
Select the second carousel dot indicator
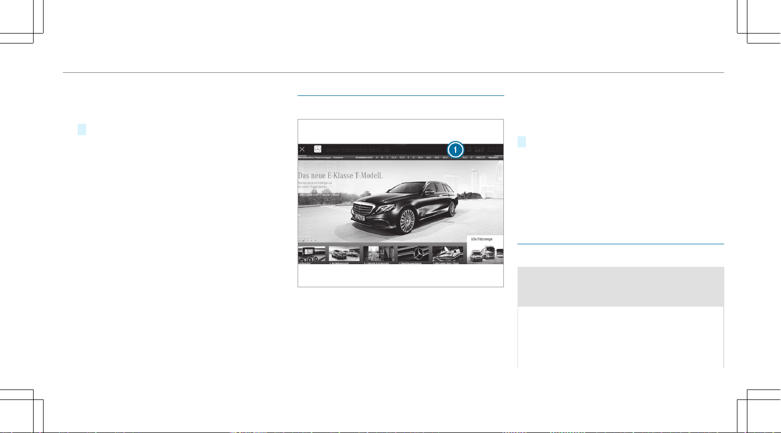click(303, 240)
